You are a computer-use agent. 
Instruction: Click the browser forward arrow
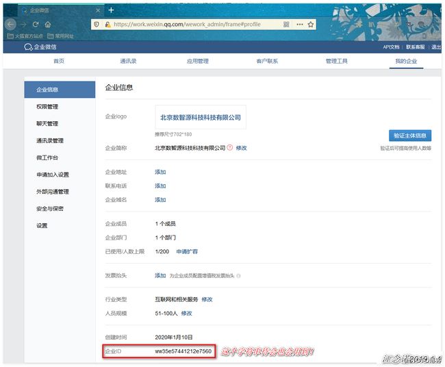[23, 25]
